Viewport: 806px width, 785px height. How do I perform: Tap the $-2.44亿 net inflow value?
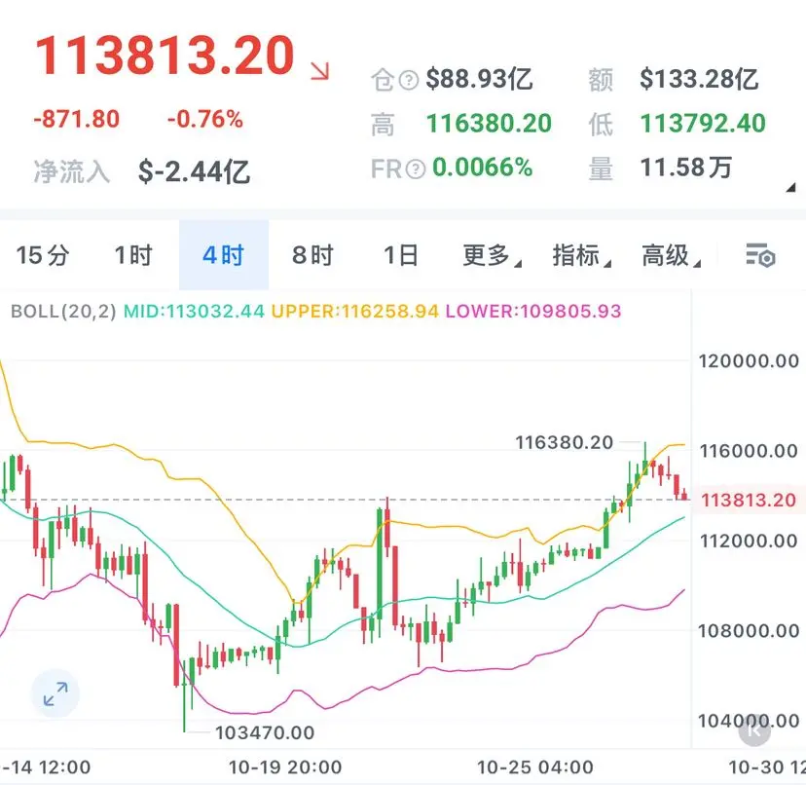tap(194, 171)
